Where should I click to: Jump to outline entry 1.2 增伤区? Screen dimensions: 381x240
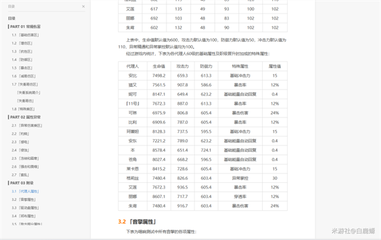(x=22, y=43)
